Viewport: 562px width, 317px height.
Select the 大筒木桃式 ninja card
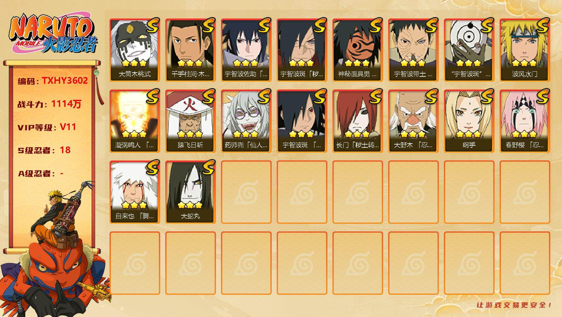135,50
